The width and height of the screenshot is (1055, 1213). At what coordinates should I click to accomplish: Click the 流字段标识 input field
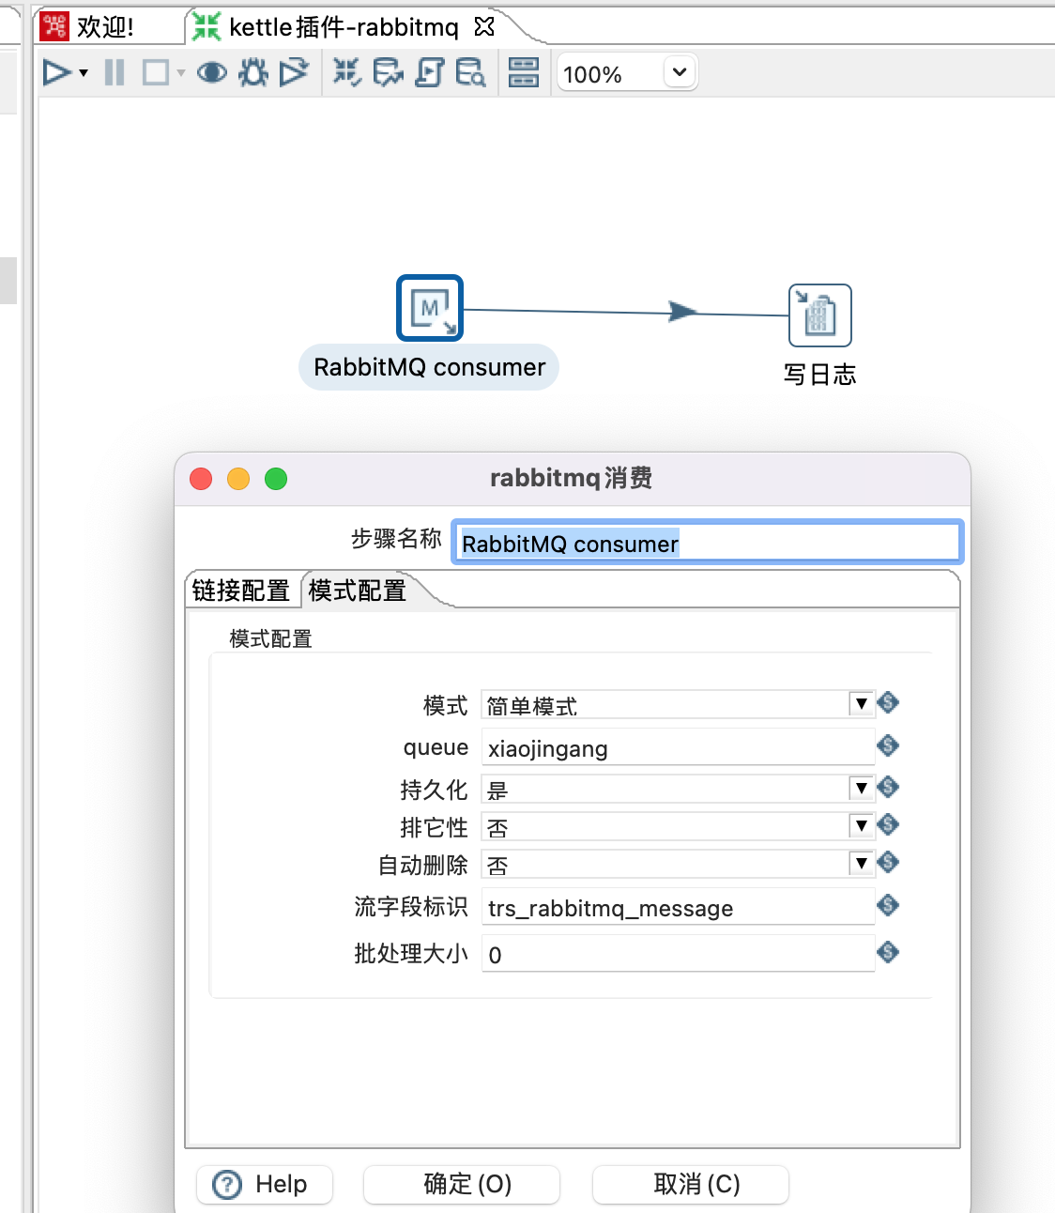pyautogui.click(x=678, y=907)
